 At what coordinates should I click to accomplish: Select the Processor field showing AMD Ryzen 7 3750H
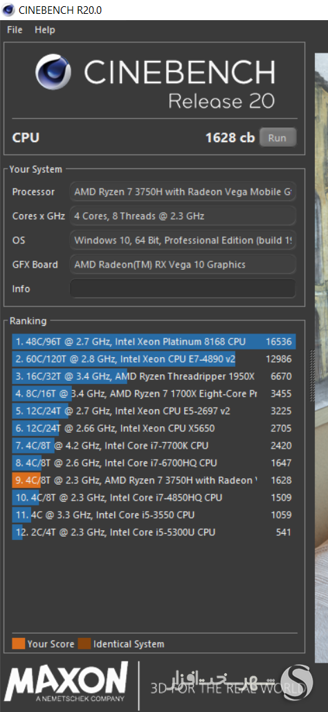click(183, 191)
